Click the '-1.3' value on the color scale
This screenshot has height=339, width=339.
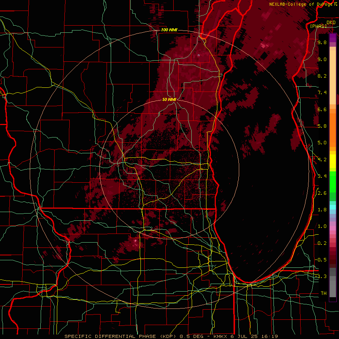click(321, 276)
